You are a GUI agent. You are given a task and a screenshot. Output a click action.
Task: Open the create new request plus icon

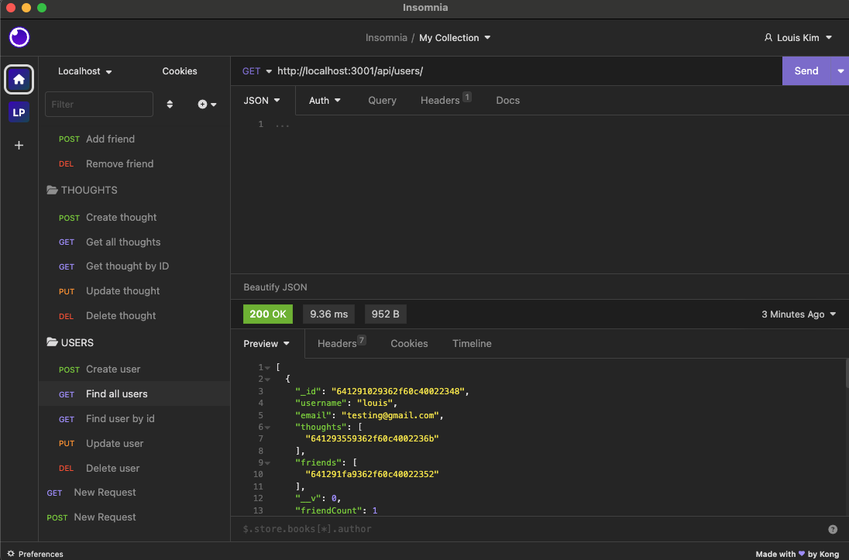(203, 104)
